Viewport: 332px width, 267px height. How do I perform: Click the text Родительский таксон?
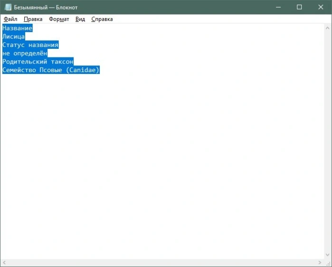pos(38,62)
